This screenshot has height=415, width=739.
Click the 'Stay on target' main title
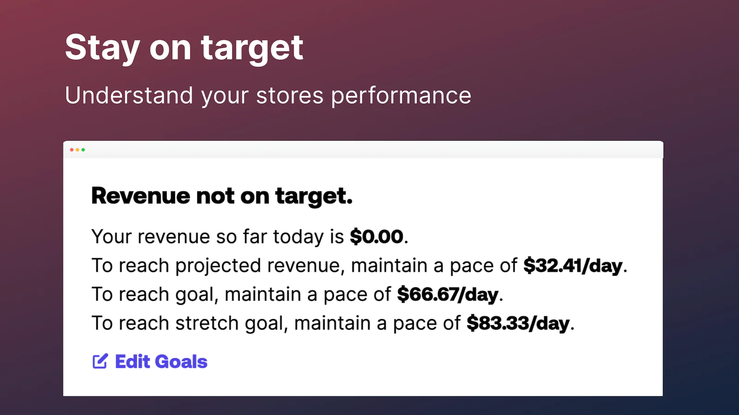coord(184,47)
